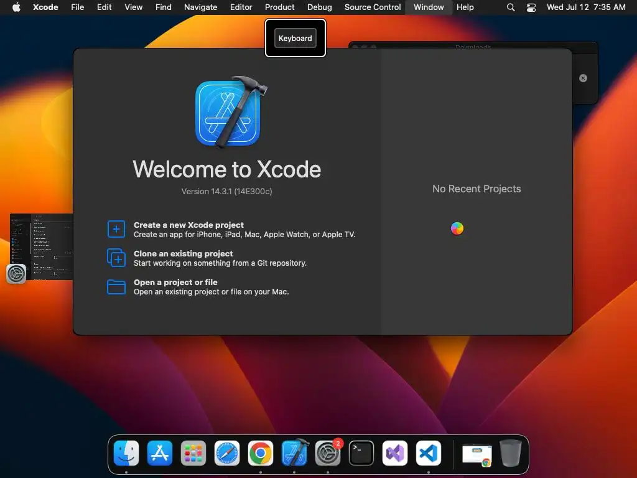Click the System Settings gear icon at left edge

(16, 274)
